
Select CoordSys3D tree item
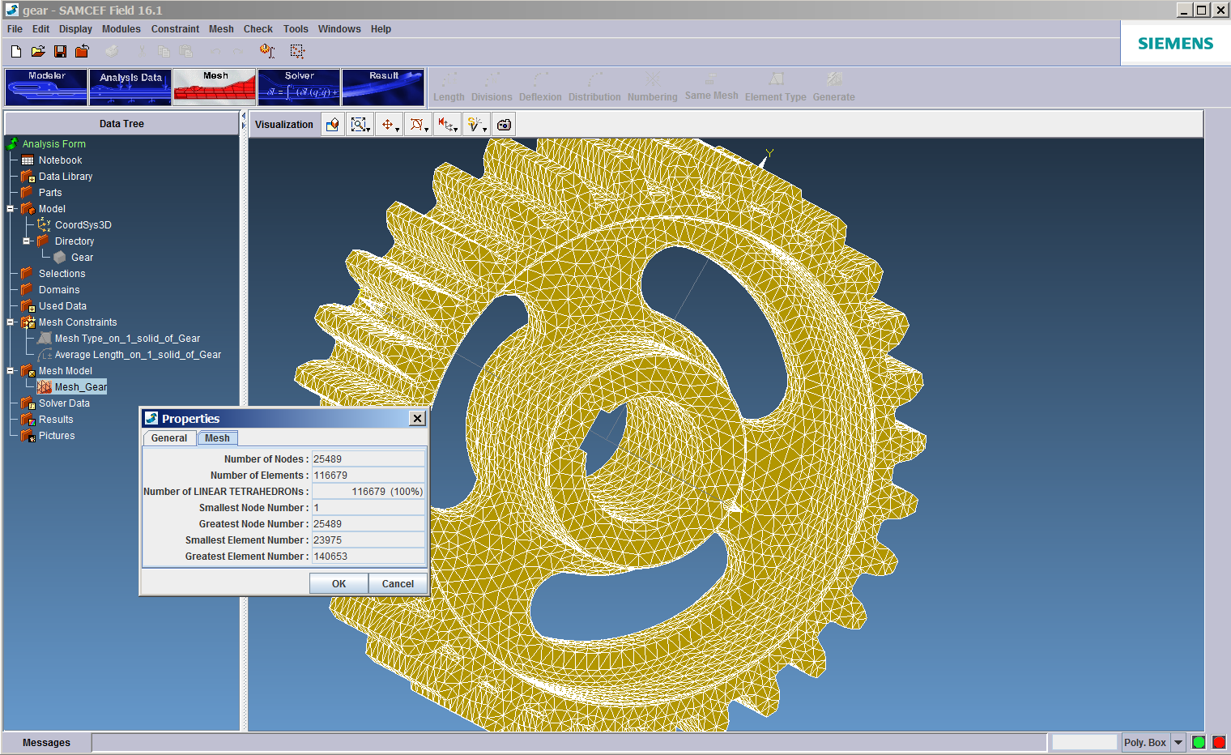83,225
